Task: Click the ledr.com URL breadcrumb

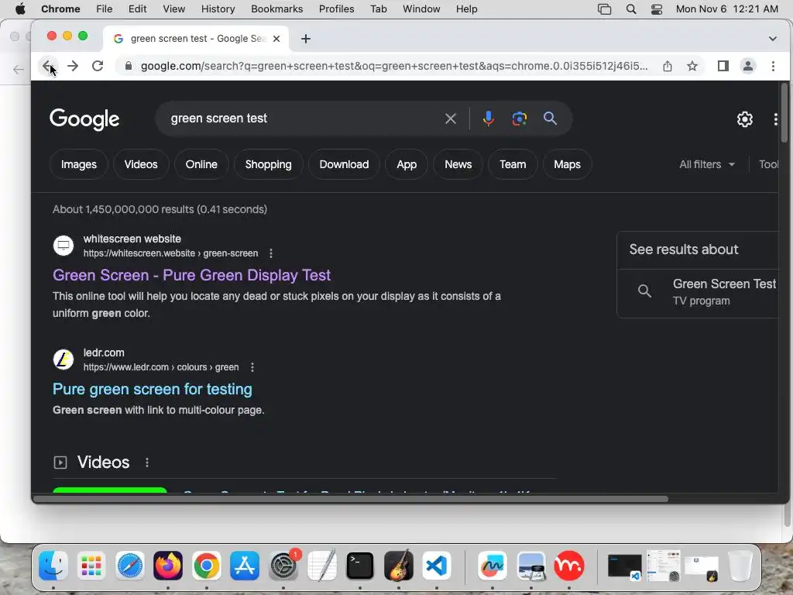Action: point(161,367)
